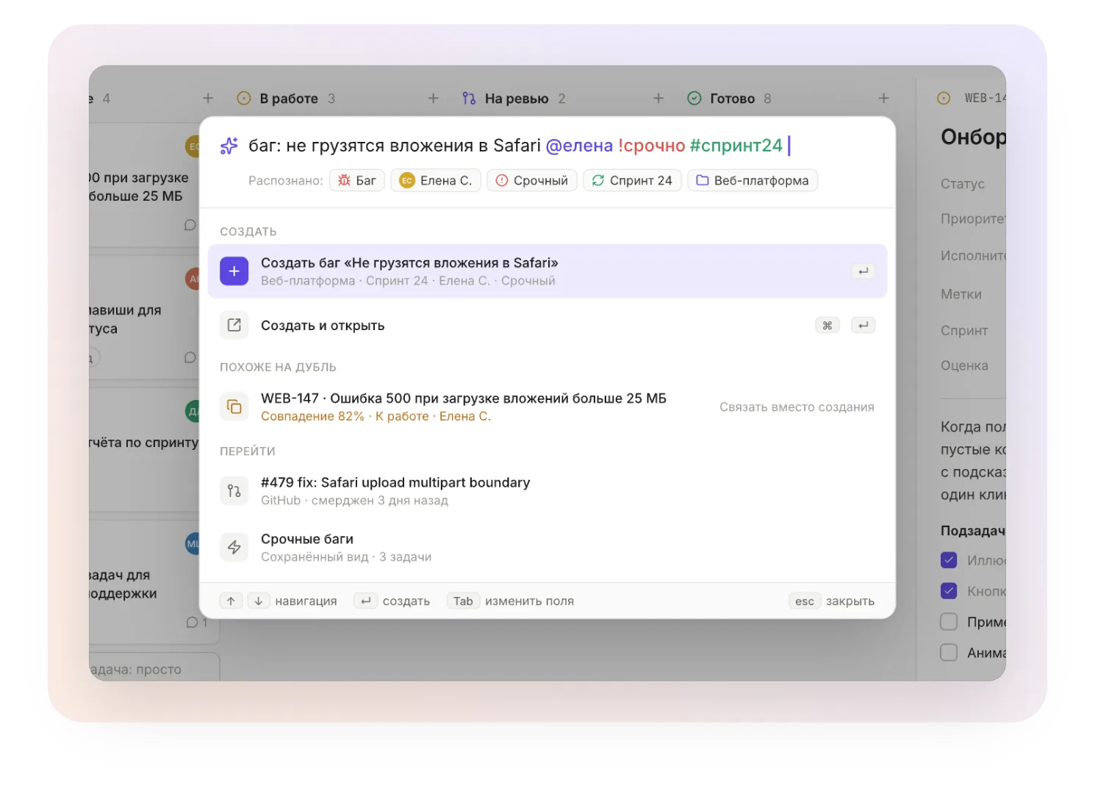Select Создать баг «Не грузятся вложения в Safari»

547,271
